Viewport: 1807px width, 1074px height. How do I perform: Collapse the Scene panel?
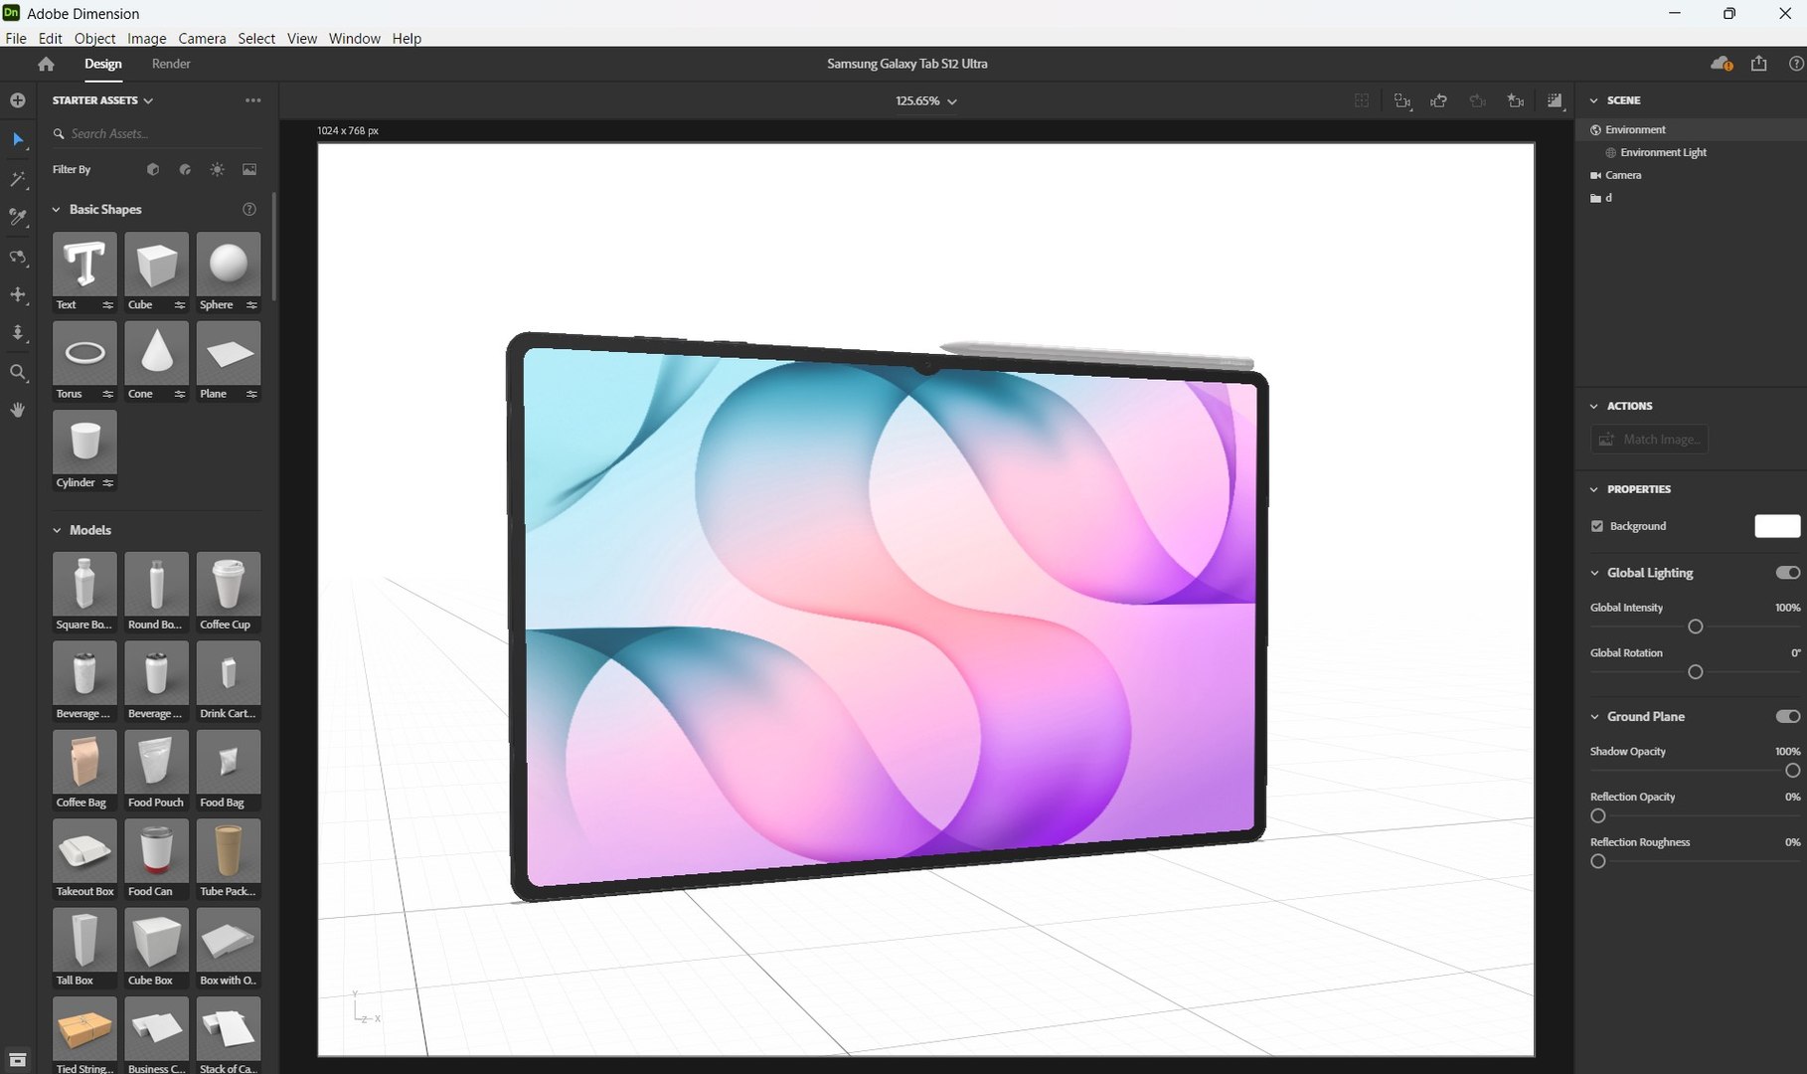(x=1594, y=100)
